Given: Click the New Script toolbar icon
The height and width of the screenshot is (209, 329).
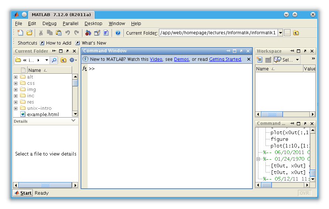Looking at the screenshot, I should 20,33.
